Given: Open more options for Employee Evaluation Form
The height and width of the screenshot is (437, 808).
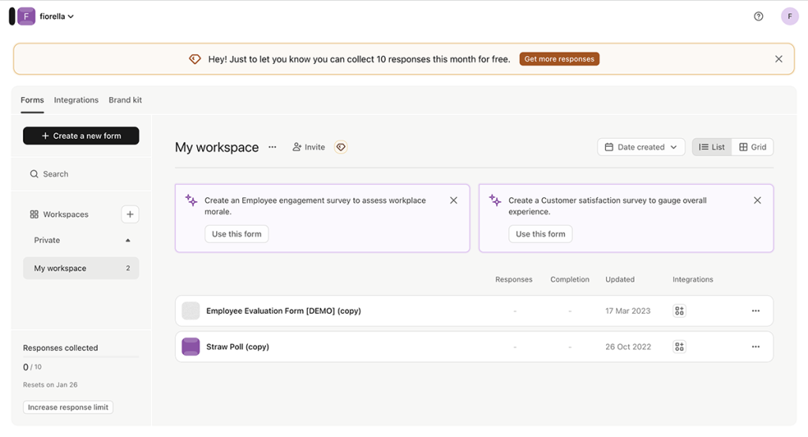Looking at the screenshot, I should (755, 311).
